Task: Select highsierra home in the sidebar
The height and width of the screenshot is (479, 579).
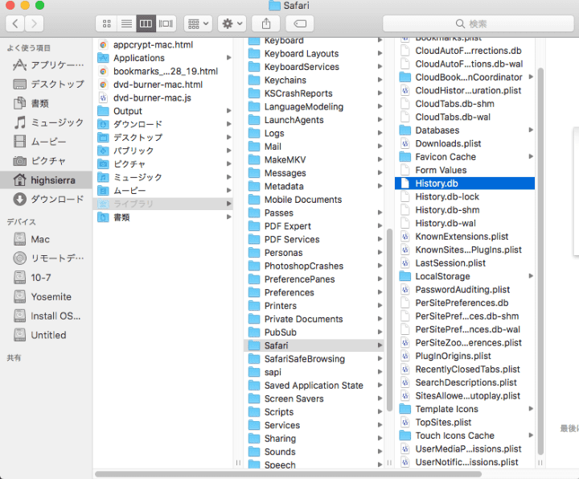Action: (x=46, y=180)
